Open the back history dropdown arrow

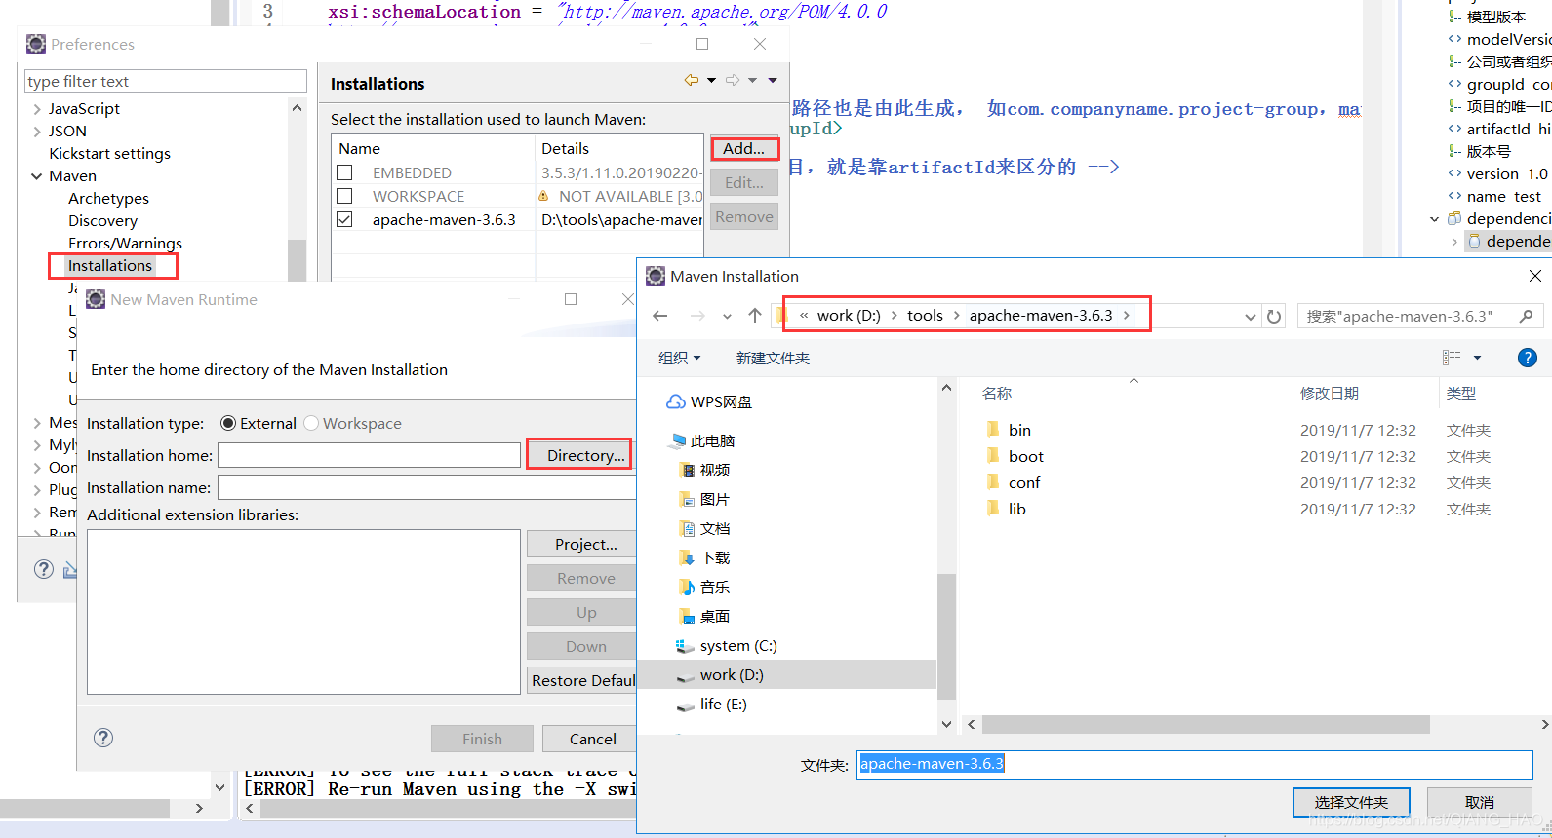tap(711, 80)
